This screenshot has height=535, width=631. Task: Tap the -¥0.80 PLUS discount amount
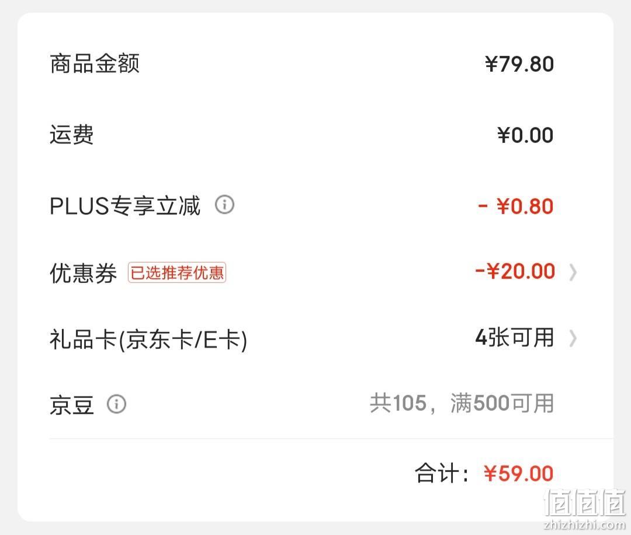[x=515, y=206]
